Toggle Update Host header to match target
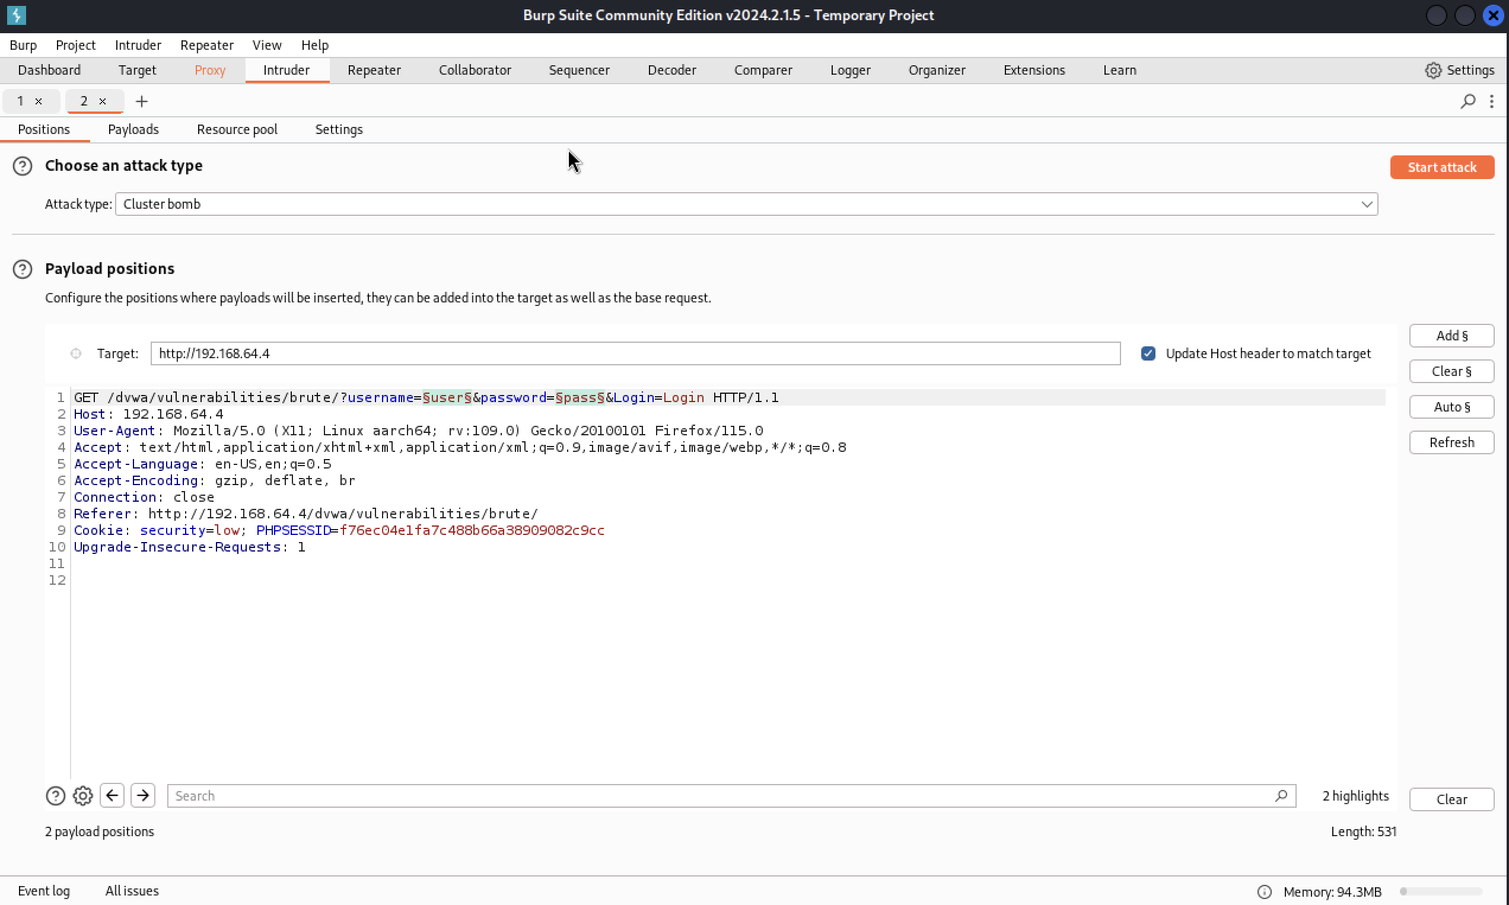This screenshot has width=1509, height=905. (x=1148, y=353)
